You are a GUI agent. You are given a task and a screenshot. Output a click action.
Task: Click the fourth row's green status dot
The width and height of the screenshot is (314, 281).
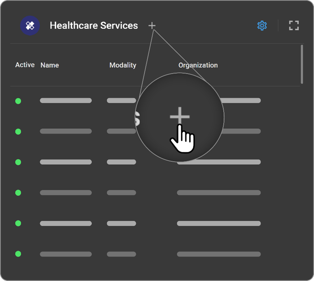(18, 192)
